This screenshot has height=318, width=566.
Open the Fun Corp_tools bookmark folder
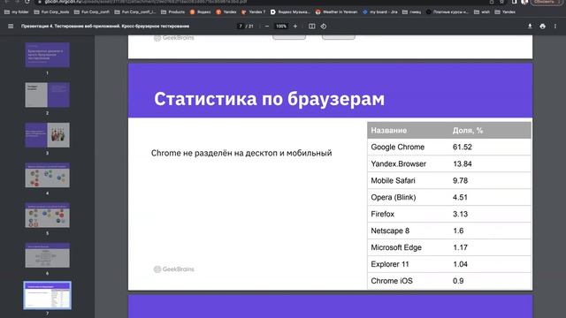click(x=51, y=11)
